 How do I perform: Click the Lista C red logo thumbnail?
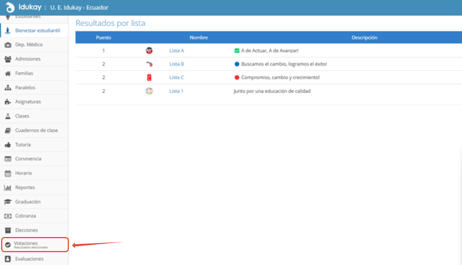coord(149,77)
